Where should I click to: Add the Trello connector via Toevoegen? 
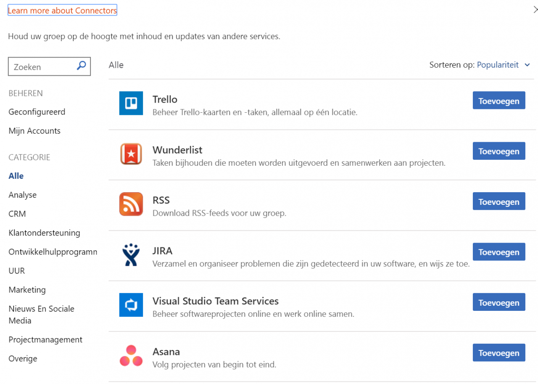[499, 101]
